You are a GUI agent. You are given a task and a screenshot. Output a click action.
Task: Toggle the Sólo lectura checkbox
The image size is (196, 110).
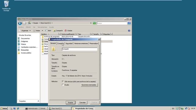point(63,82)
